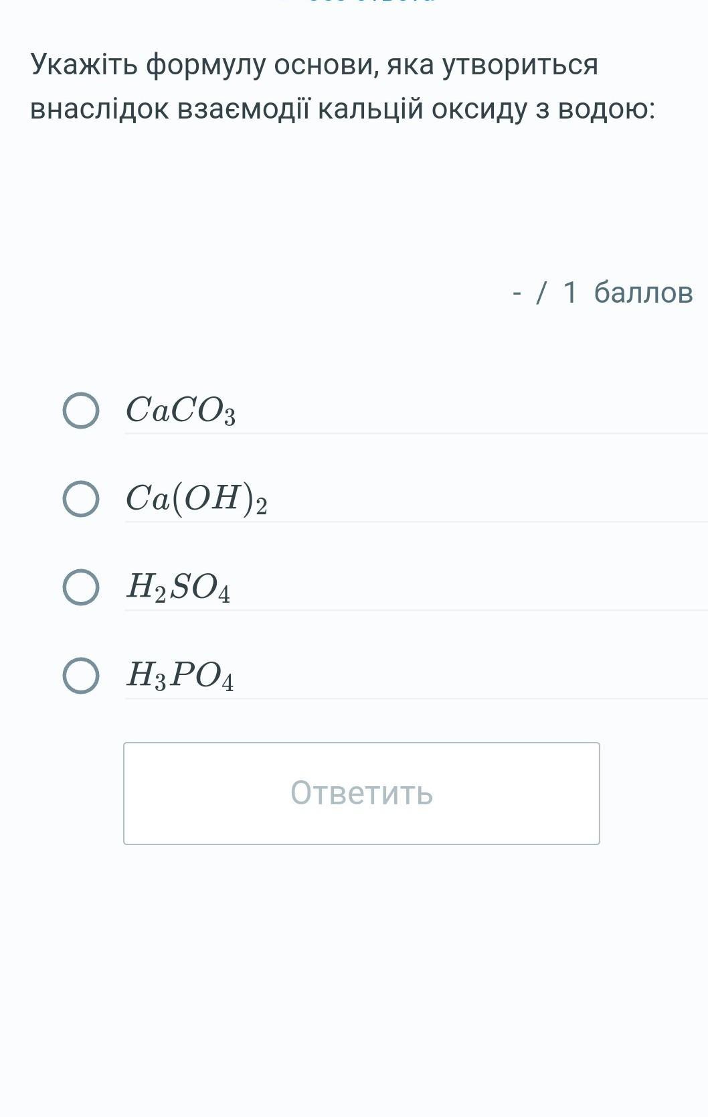Choose the Ca(OH)2 radio option
This screenshot has height=1117, width=708.
pos(81,499)
